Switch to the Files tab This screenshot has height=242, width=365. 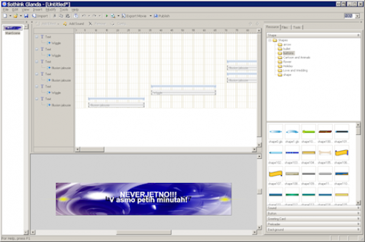pyautogui.click(x=285, y=27)
